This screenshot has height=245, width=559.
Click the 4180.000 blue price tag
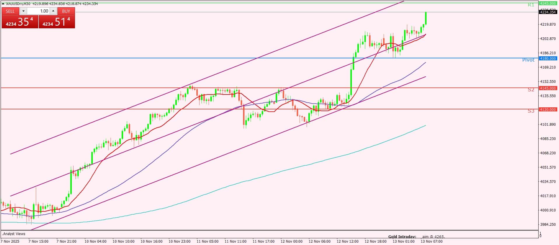click(x=548, y=58)
